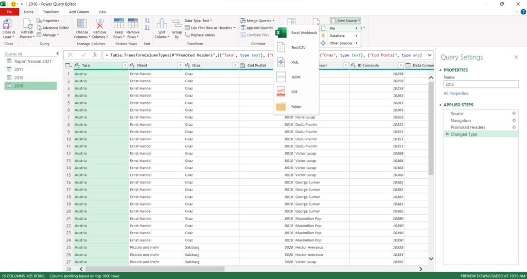
Task: Click the Remove Rows icon
Action: point(133,24)
